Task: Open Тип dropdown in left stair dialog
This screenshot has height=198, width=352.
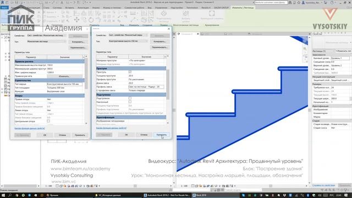Action: (46, 42)
